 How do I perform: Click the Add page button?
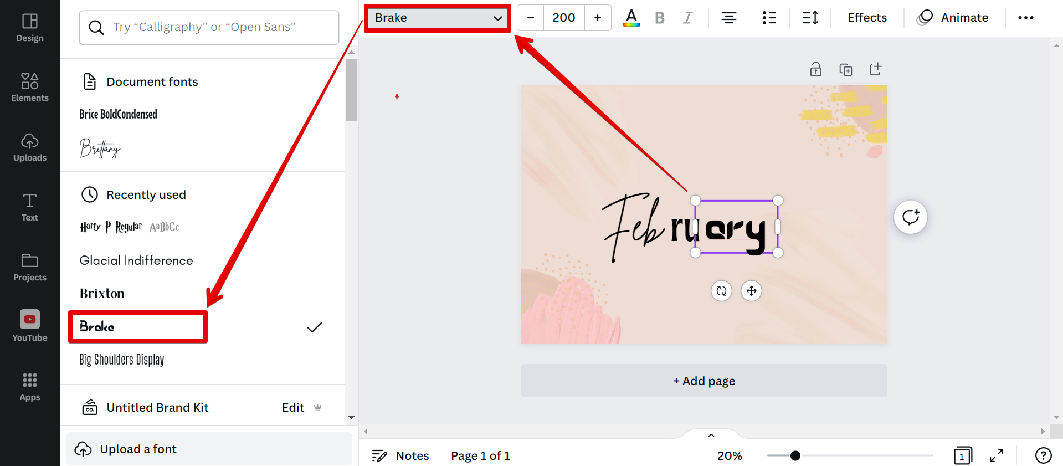[704, 381]
